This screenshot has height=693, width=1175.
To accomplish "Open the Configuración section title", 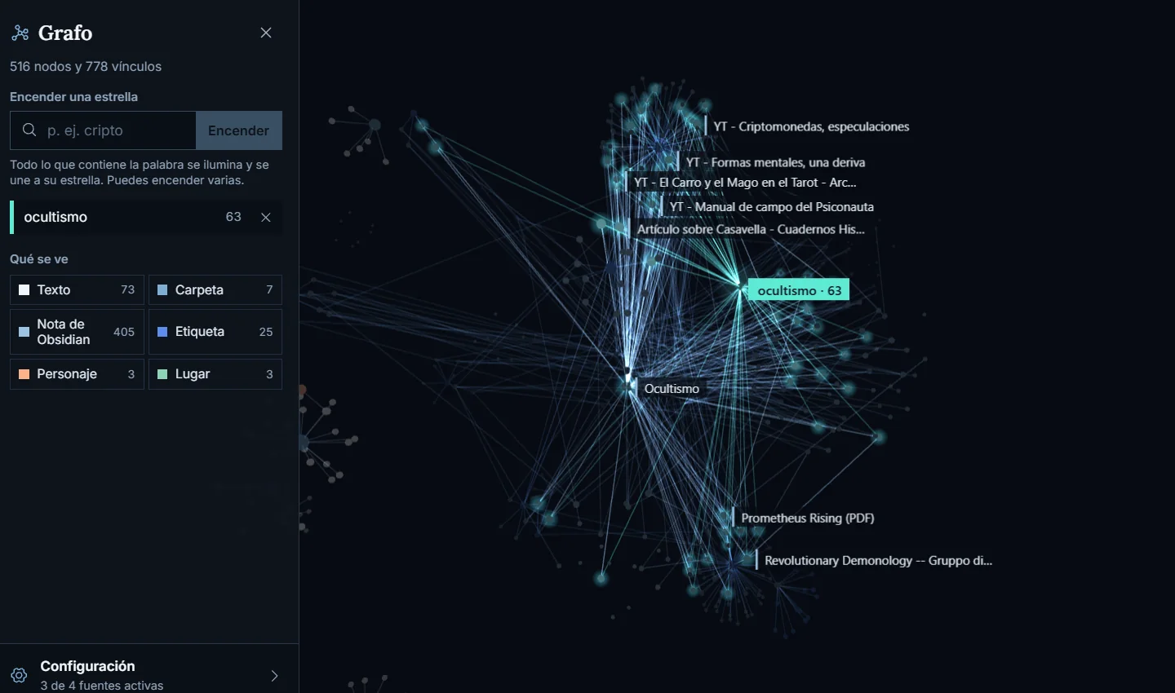I will (x=87, y=666).
